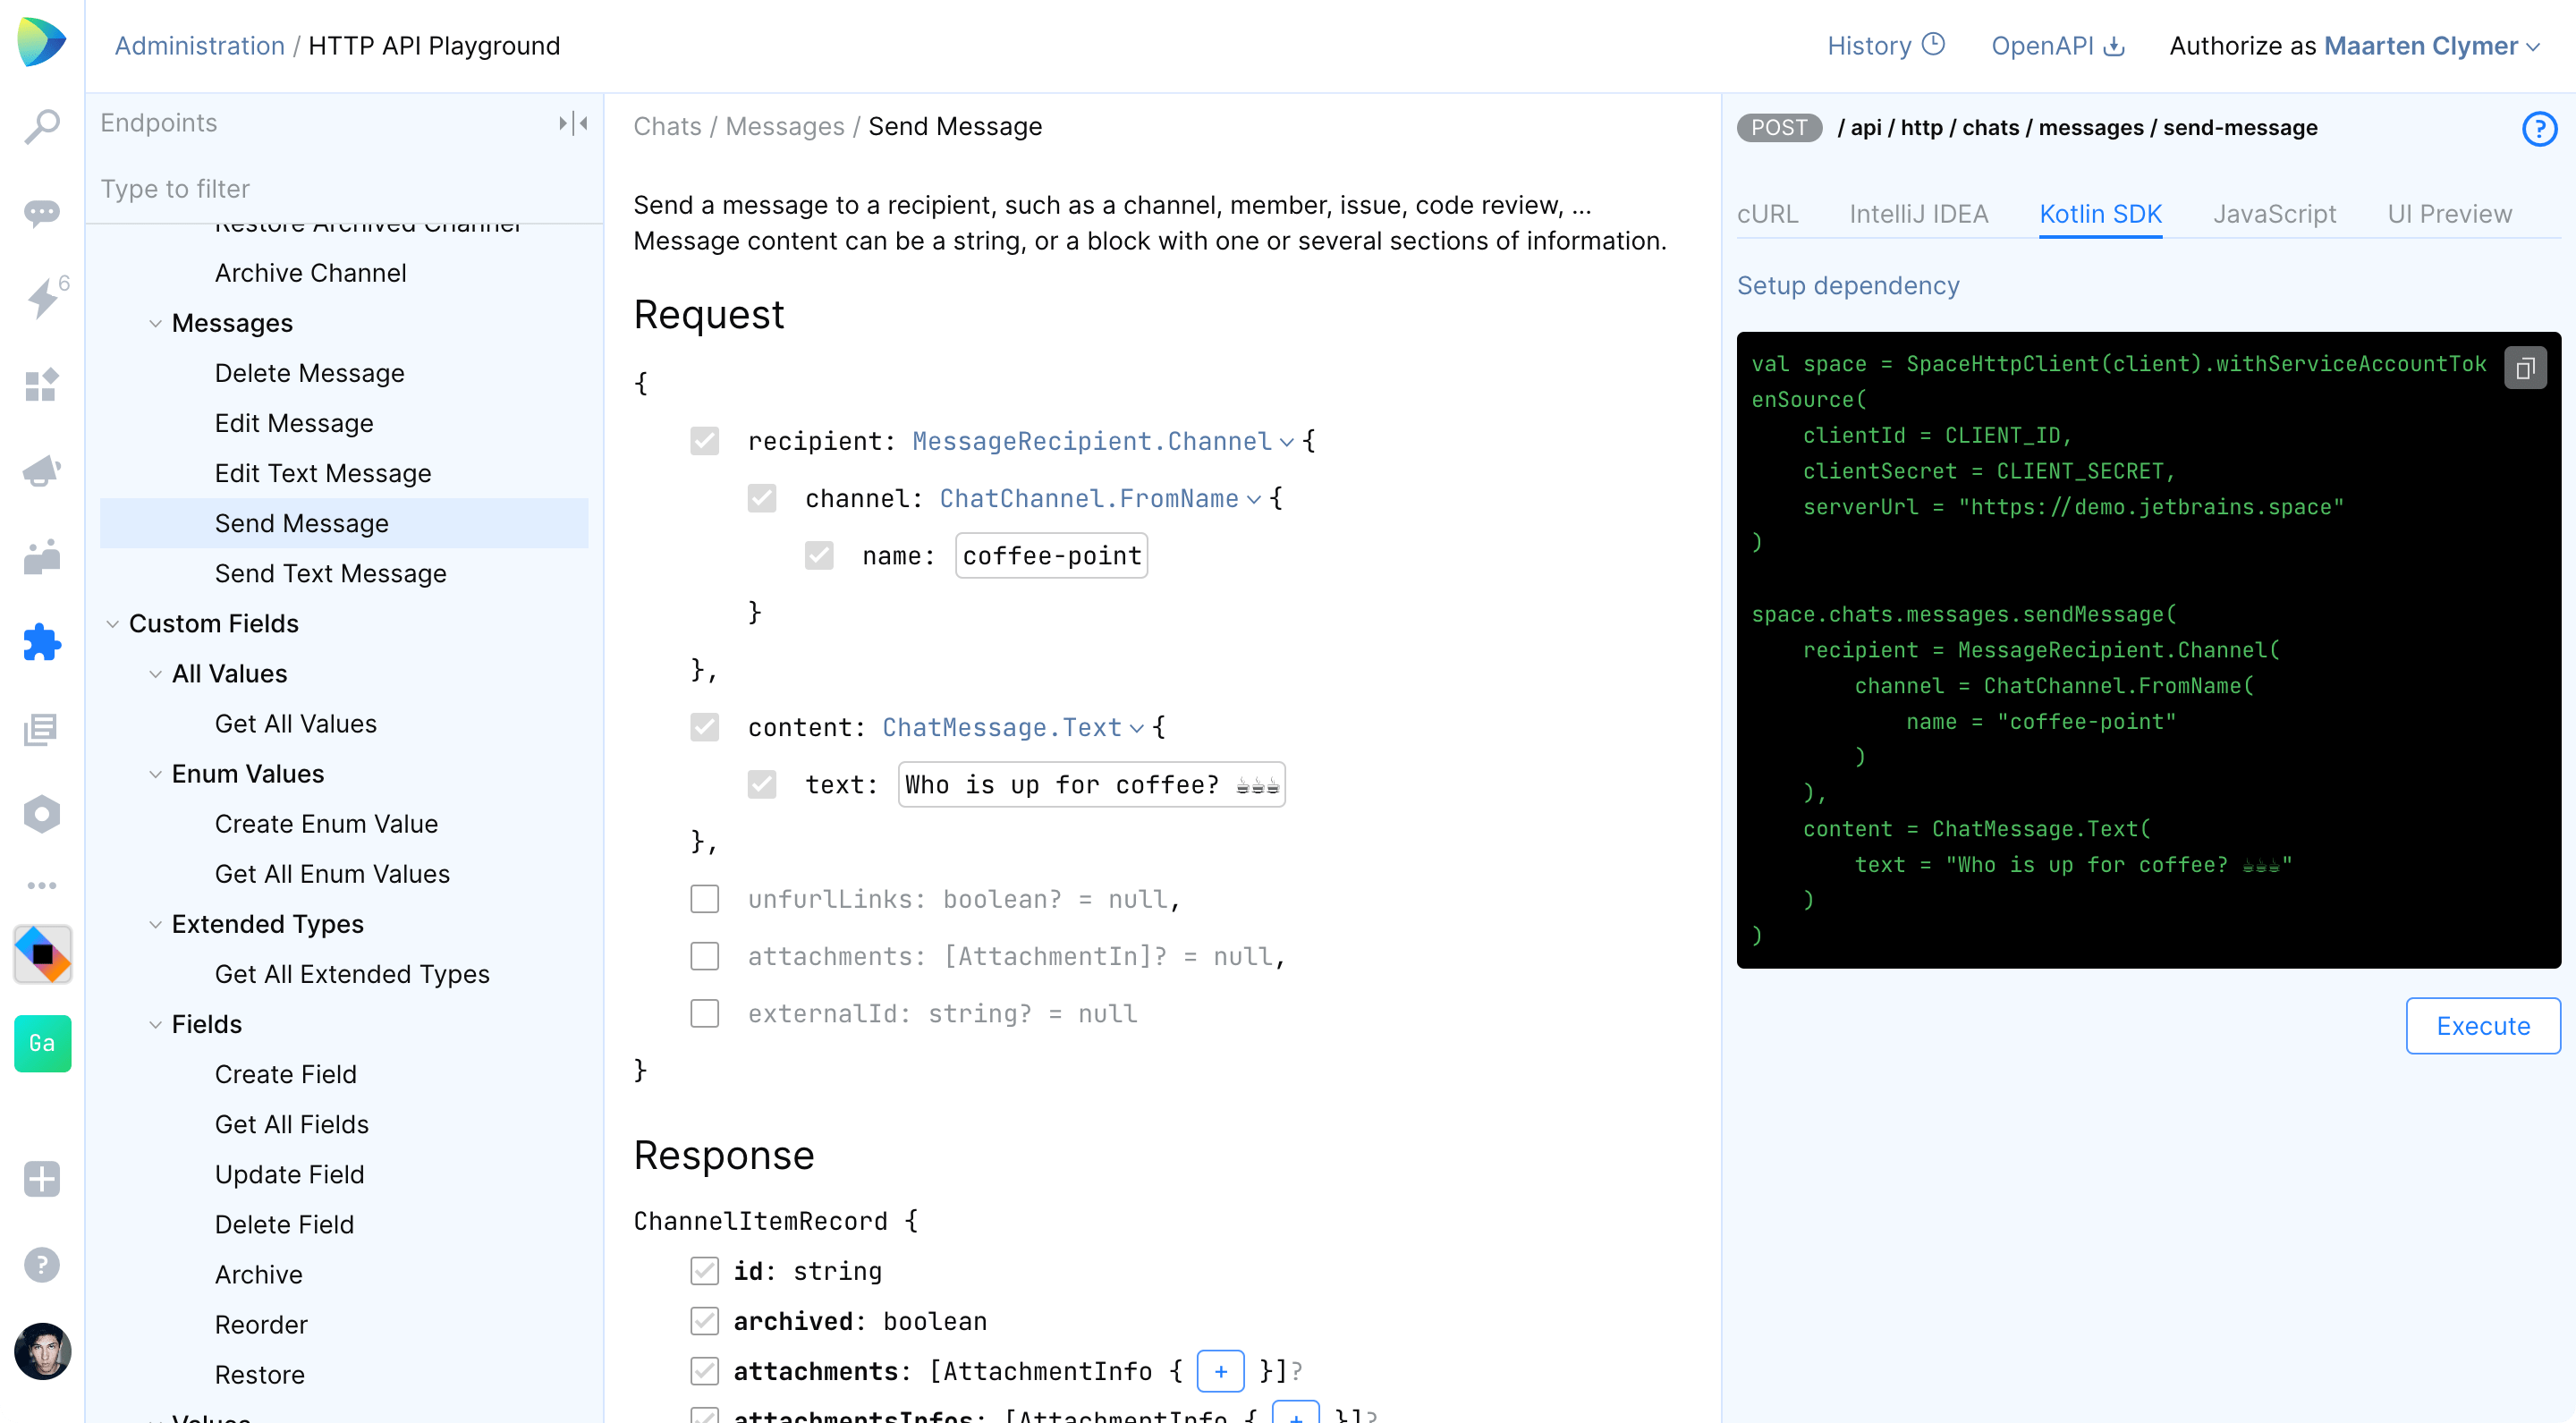The image size is (2576, 1423).
Task: Open Chats from the speech bubble icon
Action: pyautogui.click(x=42, y=213)
